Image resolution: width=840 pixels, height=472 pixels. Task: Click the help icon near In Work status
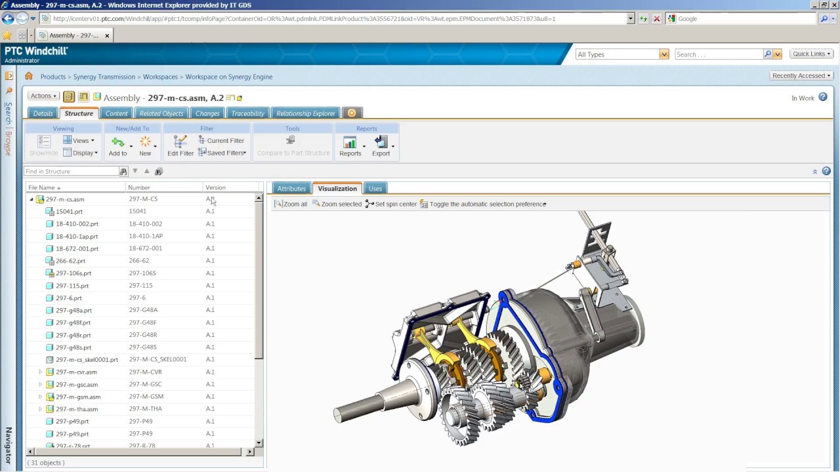coord(823,97)
